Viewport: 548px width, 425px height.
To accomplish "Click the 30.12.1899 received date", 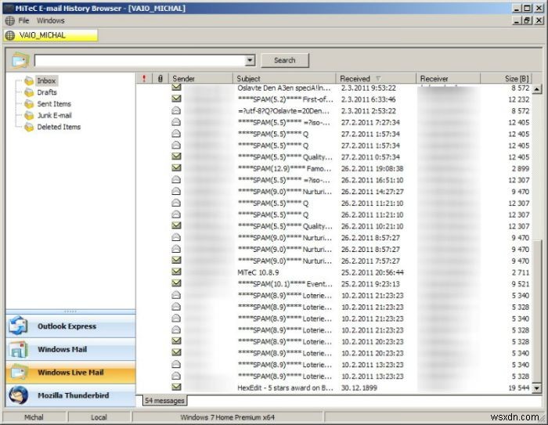I will point(359,387).
